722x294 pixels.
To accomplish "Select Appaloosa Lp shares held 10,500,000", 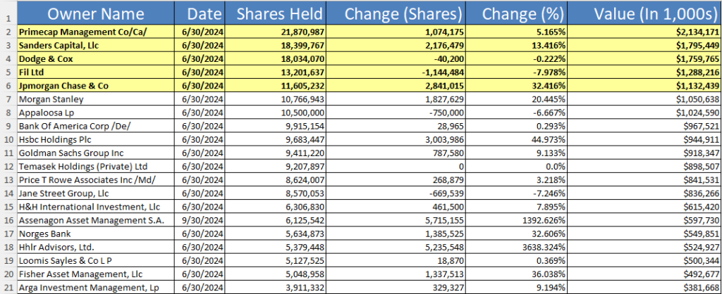I will [279, 112].
